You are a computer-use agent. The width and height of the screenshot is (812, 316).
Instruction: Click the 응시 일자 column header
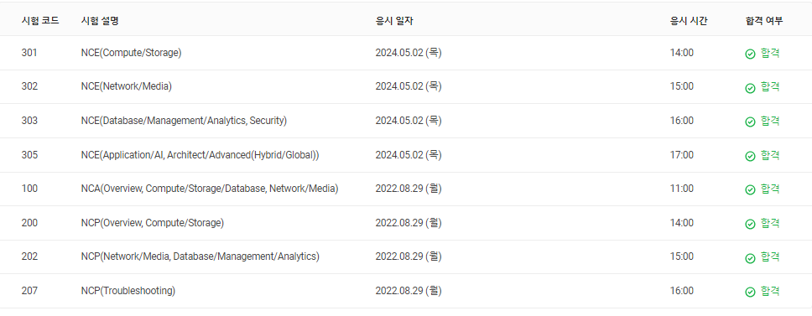[x=394, y=21]
